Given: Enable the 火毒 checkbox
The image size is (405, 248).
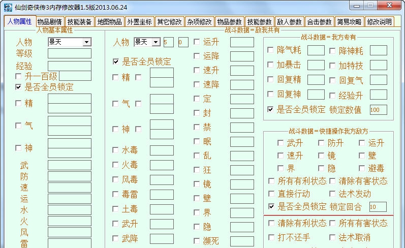Looking at the screenshot, I should 115,165.
